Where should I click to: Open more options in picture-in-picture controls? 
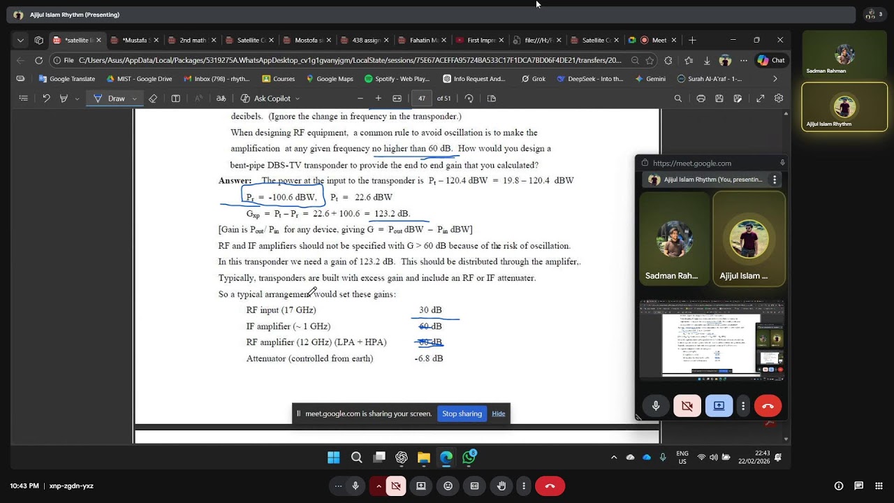point(743,406)
